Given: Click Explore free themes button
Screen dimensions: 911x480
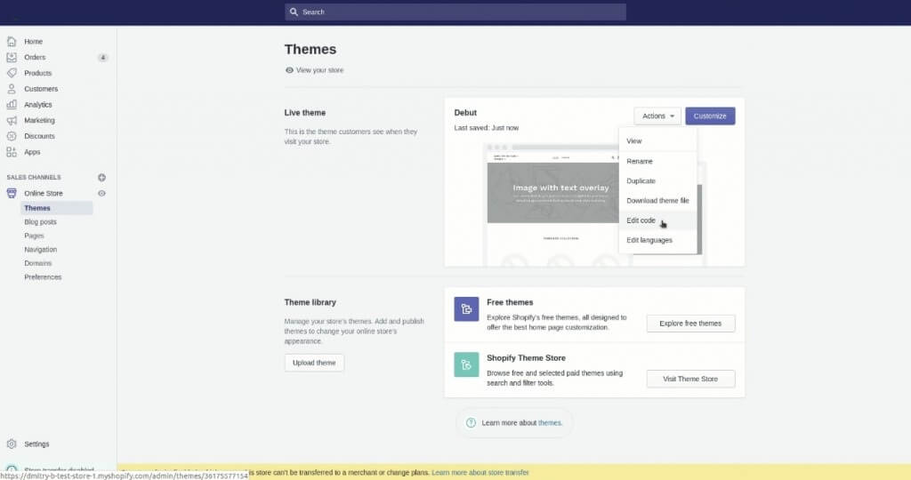Looking at the screenshot, I should [x=690, y=324].
